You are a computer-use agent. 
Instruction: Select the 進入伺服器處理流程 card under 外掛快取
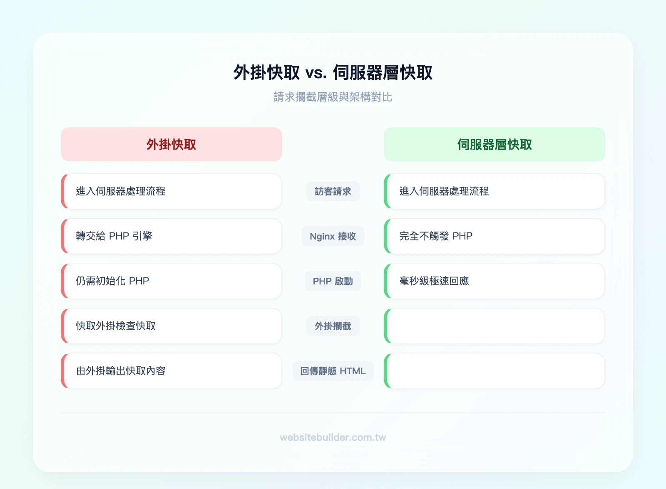click(171, 191)
